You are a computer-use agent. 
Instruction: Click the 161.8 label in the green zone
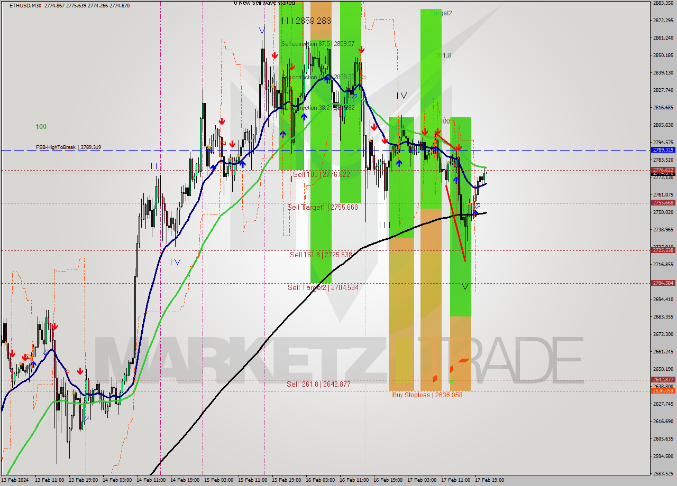coord(443,55)
